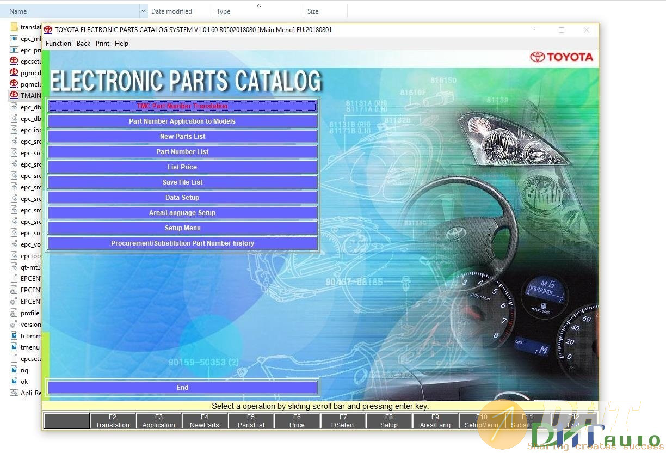Open the Name column filter dropdown arrow
The width and height of the screenshot is (666, 453).
(x=144, y=11)
